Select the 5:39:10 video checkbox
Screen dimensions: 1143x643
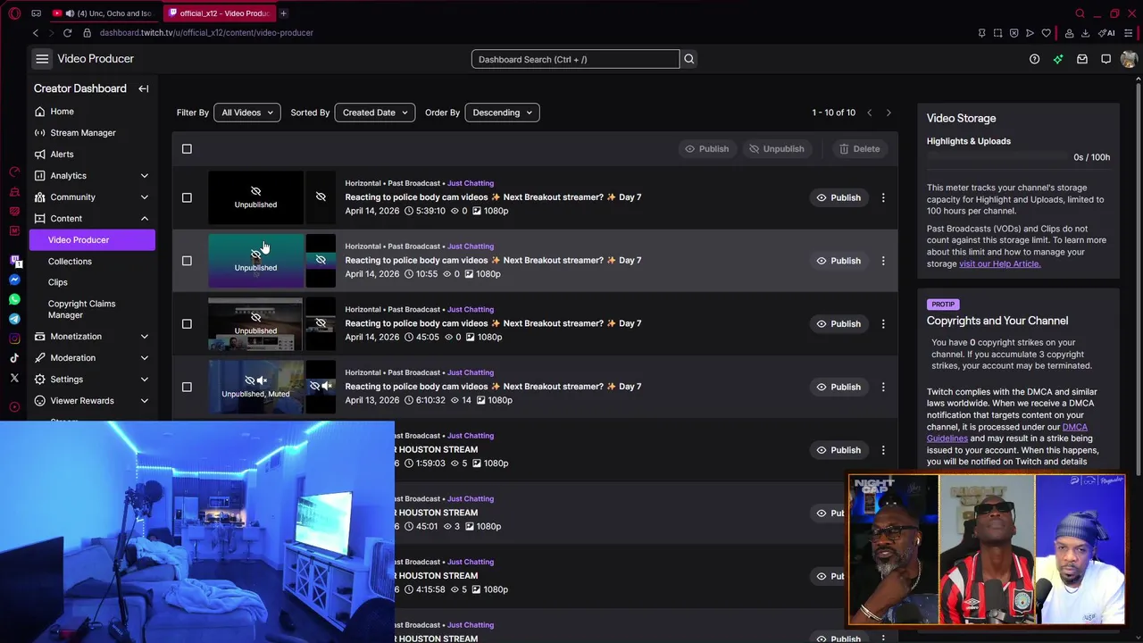(187, 197)
